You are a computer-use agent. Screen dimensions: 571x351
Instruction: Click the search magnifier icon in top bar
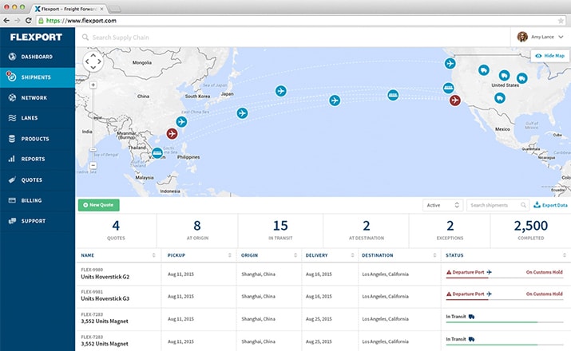85,37
